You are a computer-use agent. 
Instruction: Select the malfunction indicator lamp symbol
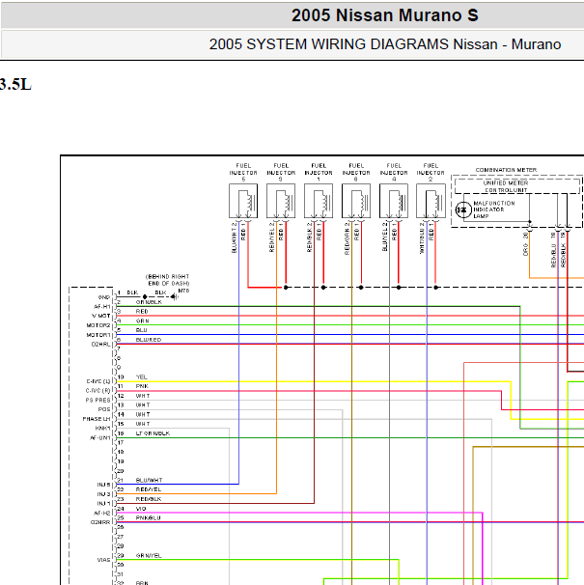click(x=463, y=209)
